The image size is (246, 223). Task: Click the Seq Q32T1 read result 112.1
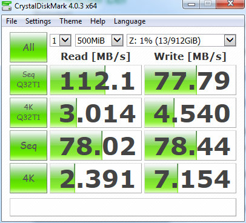click(x=96, y=80)
